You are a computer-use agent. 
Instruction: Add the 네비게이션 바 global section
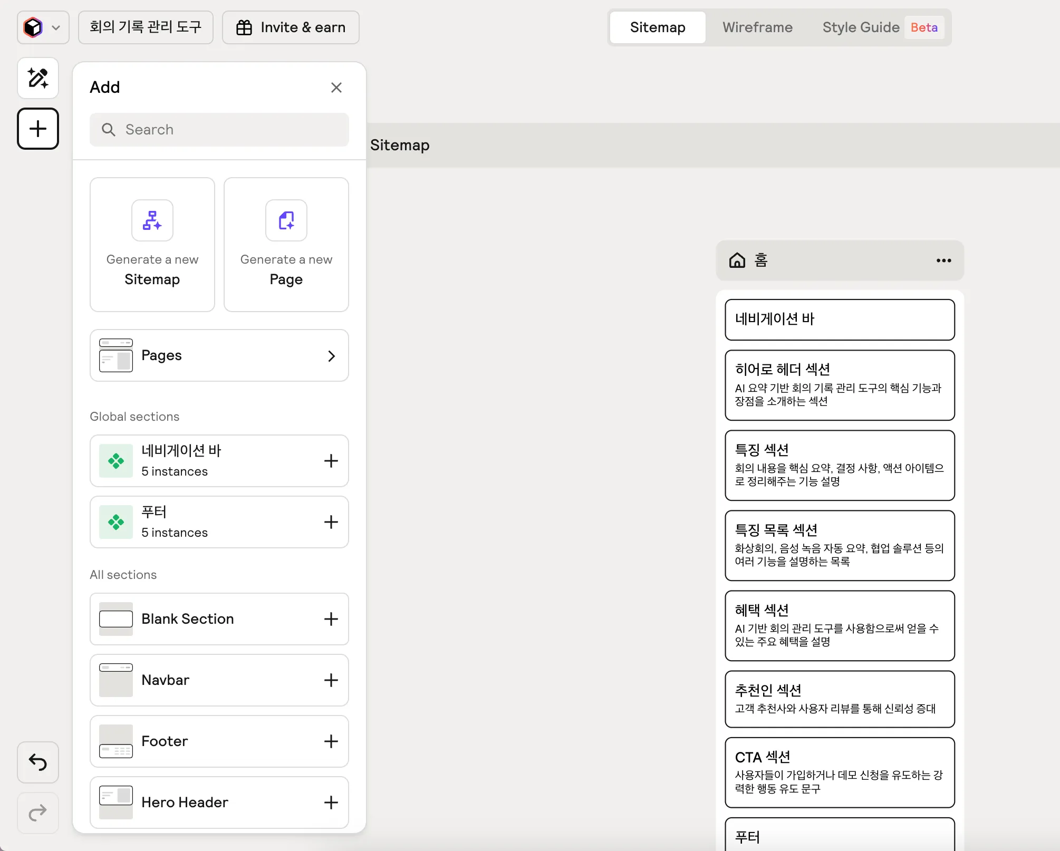[x=331, y=461]
